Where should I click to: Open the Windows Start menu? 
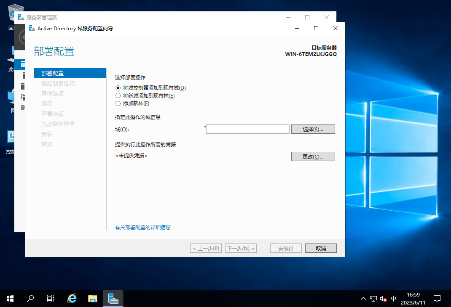(10, 299)
